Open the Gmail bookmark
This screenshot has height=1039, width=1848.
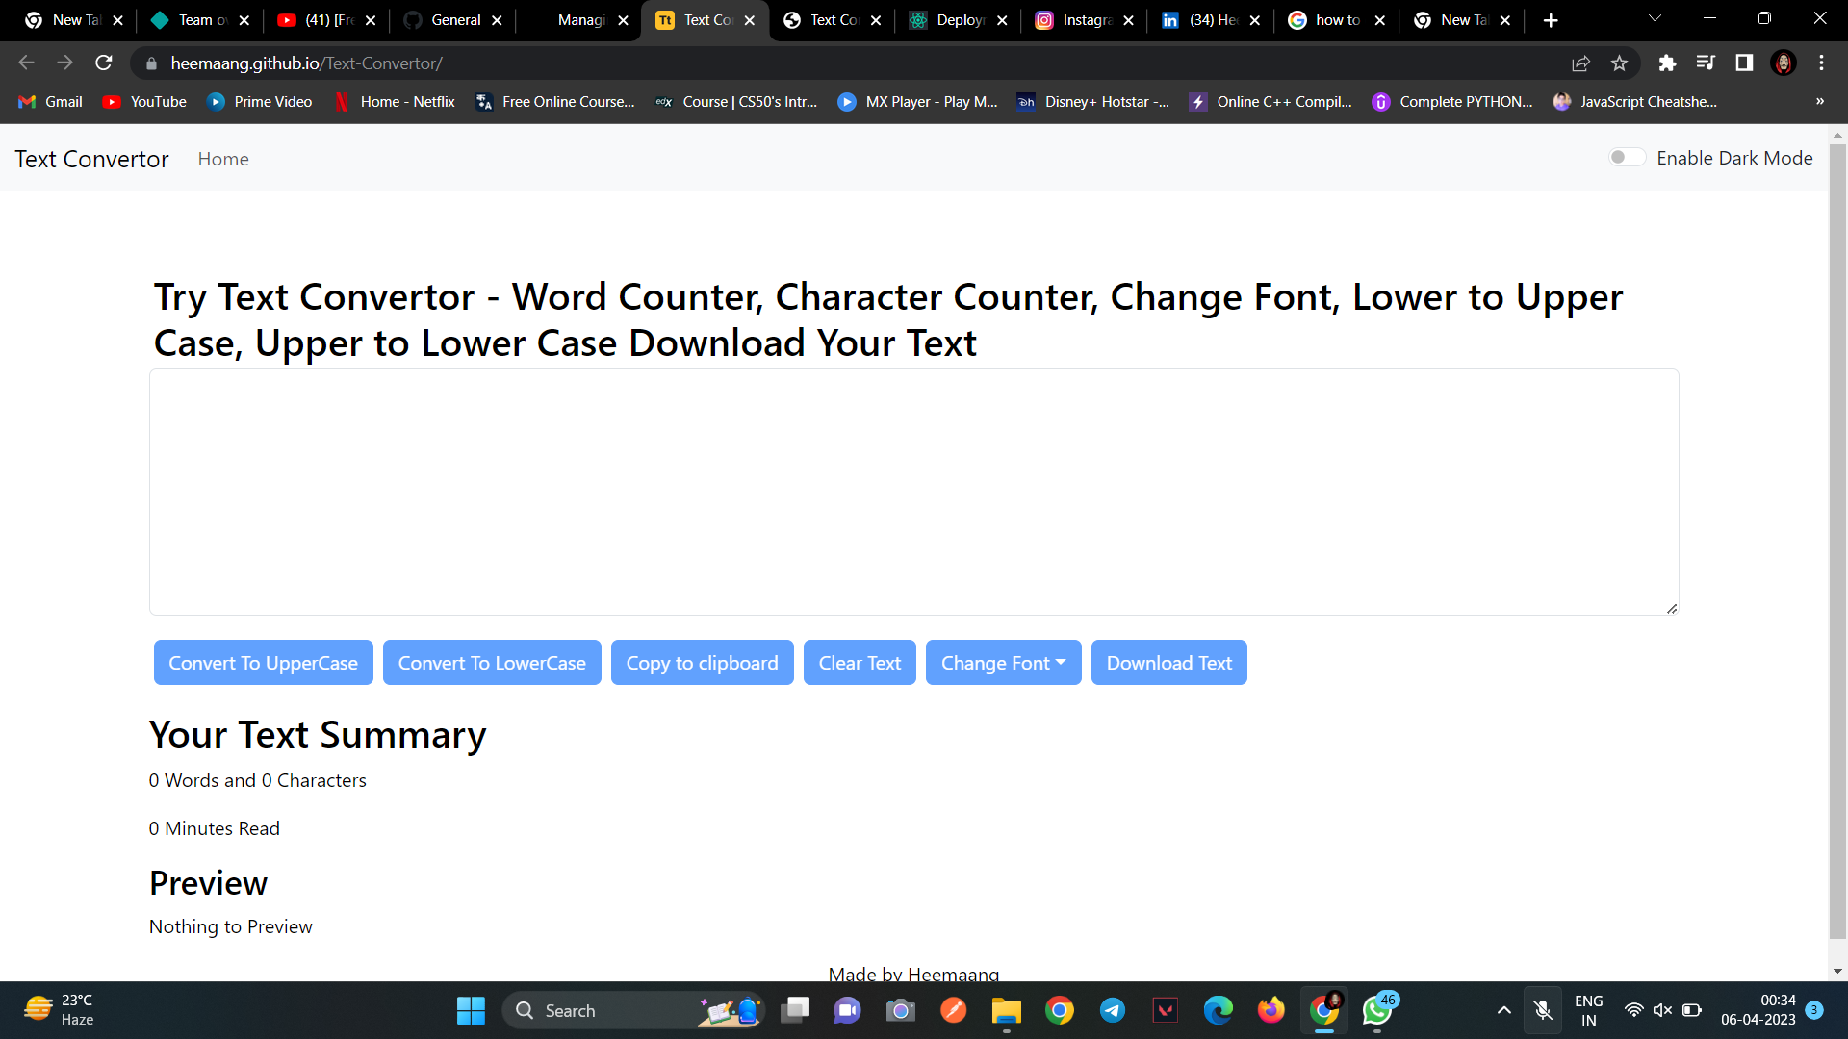click(49, 101)
